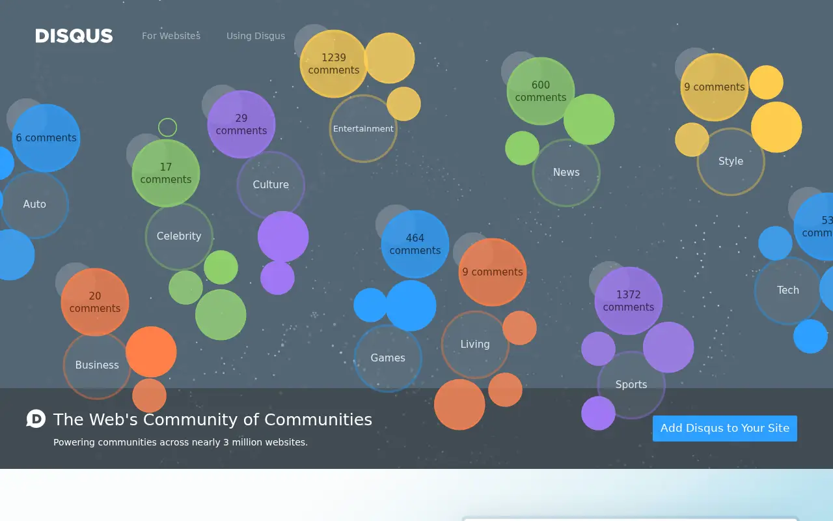The height and width of the screenshot is (521, 833).
Task: Click the 1239 comments yellow bubble
Action: pyautogui.click(x=334, y=64)
